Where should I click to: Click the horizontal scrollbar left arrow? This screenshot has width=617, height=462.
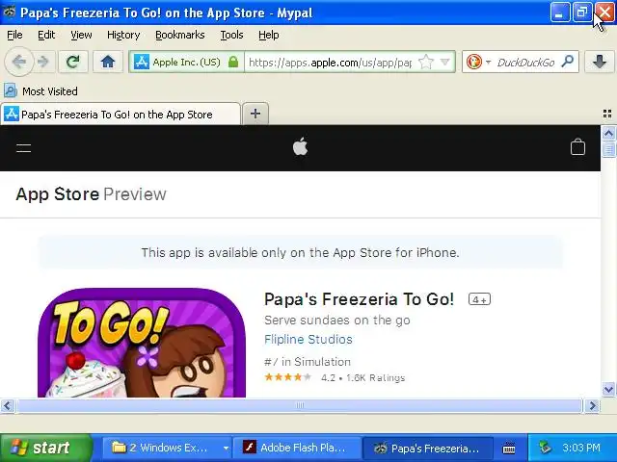(8, 405)
